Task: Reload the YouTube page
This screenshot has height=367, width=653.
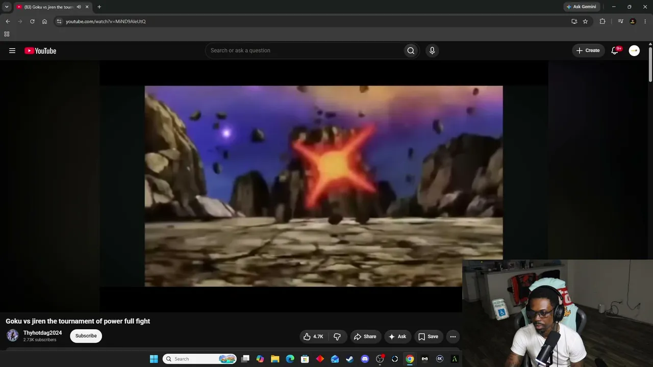Action: pos(32,21)
